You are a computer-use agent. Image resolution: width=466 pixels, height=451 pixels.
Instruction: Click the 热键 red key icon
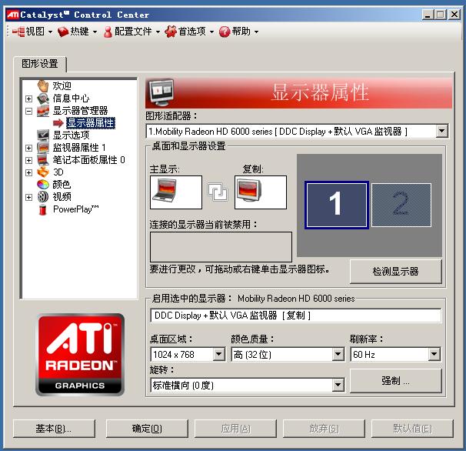(63, 32)
